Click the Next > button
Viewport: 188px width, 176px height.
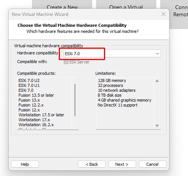pos(122,164)
